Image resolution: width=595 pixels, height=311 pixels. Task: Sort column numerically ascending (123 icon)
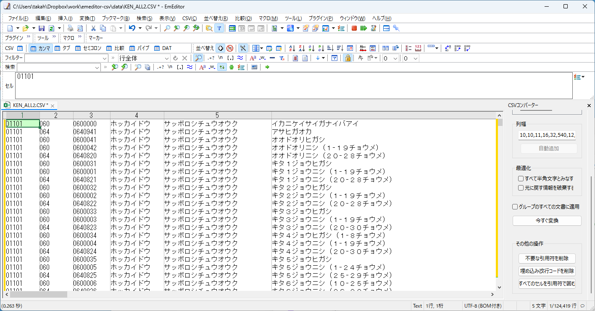pyautogui.click(x=311, y=48)
